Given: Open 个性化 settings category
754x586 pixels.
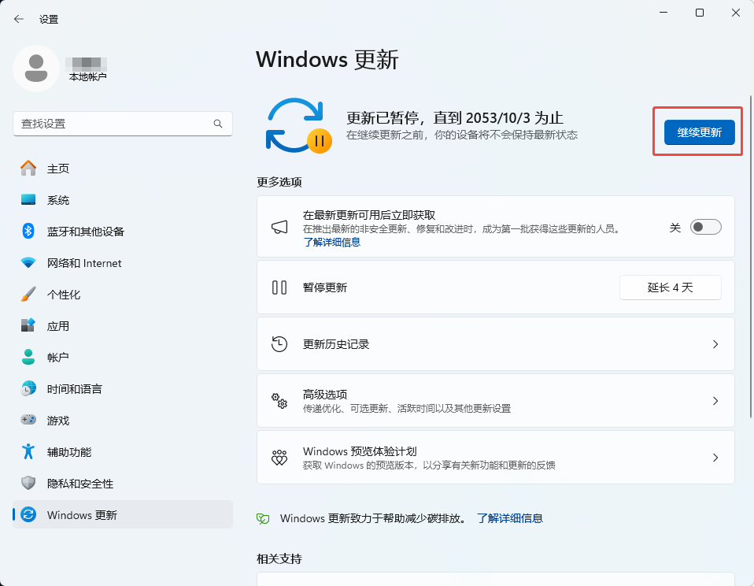Looking at the screenshot, I should (x=123, y=294).
